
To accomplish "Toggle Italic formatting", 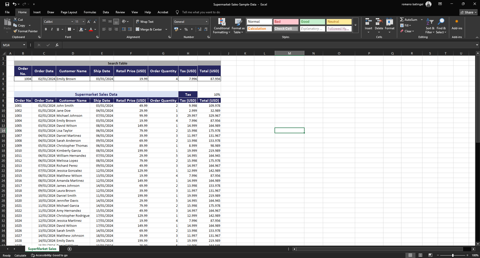I will [52, 29].
